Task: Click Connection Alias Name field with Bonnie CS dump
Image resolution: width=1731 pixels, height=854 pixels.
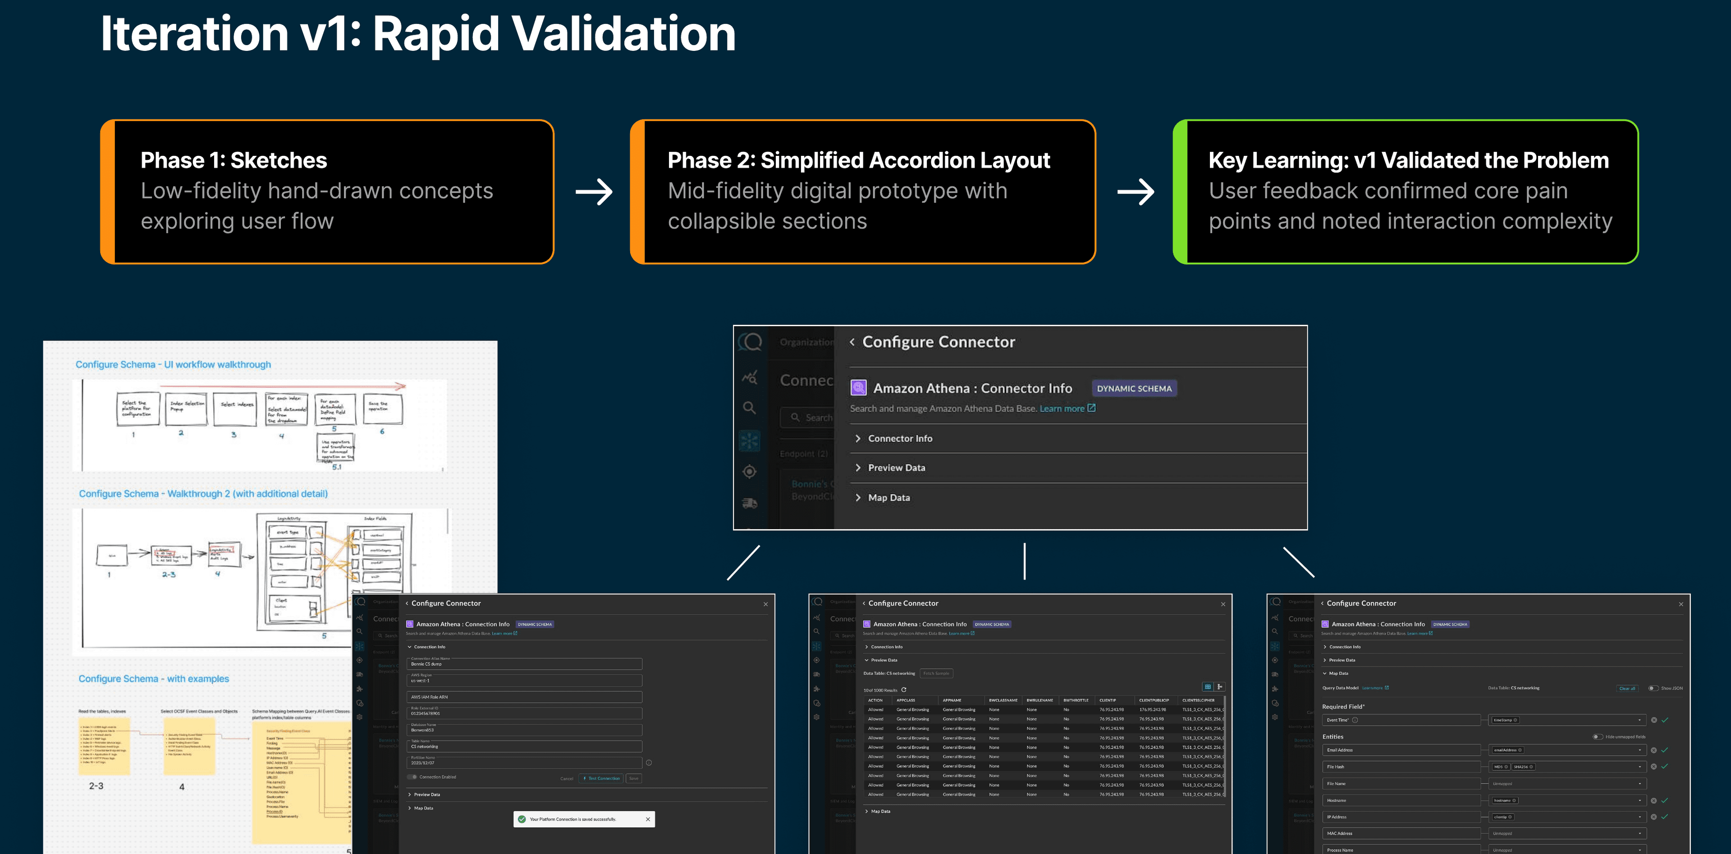Action: pyautogui.click(x=524, y=663)
